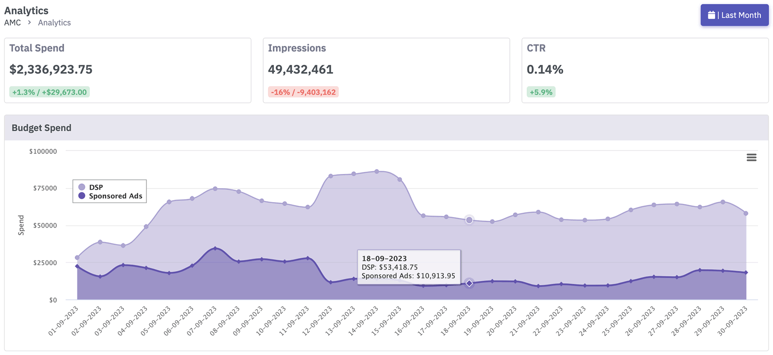Click the DSP peak point on 14-09-2023
Screen dimensions: 773x355
coord(377,171)
